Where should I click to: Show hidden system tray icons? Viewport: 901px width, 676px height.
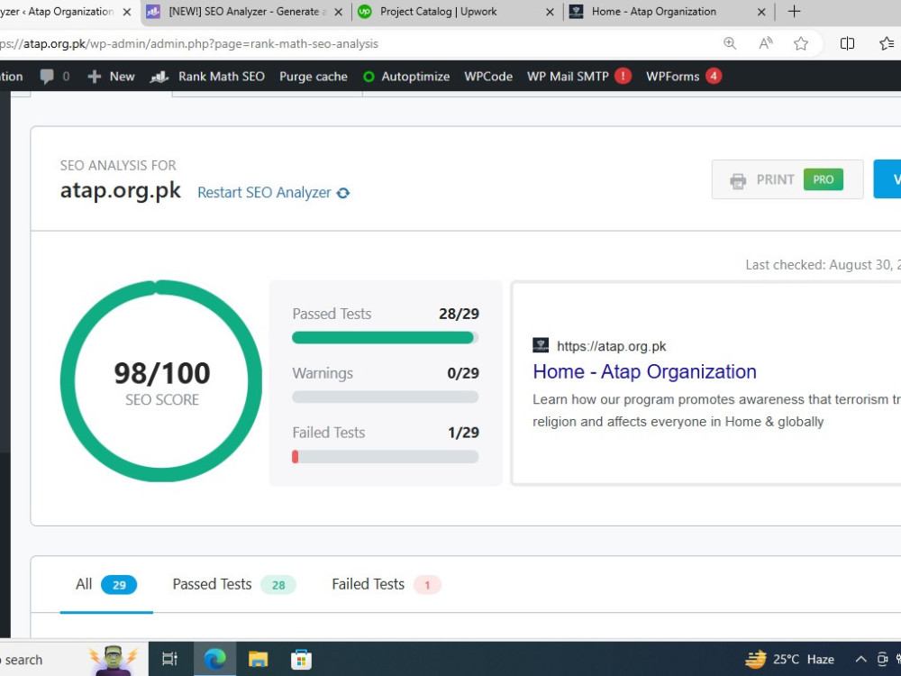point(860,660)
